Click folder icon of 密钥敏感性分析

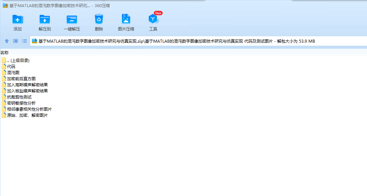4,103
